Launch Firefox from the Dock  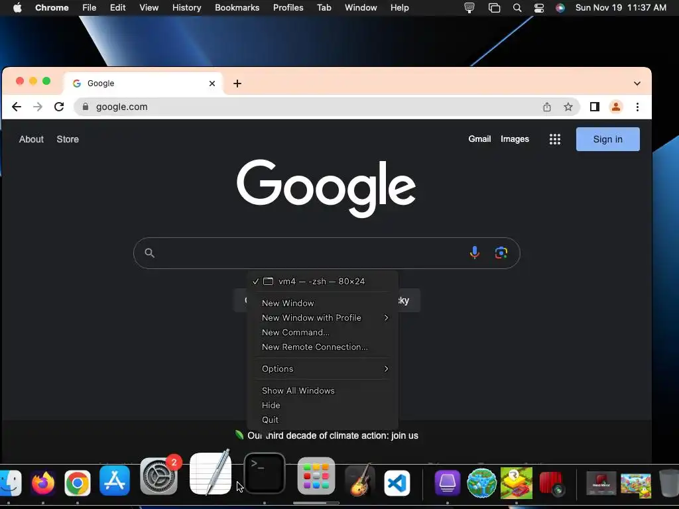(43, 482)
